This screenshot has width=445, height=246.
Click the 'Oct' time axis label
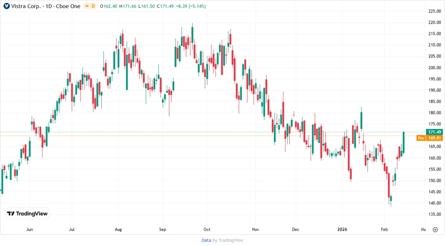207,229
